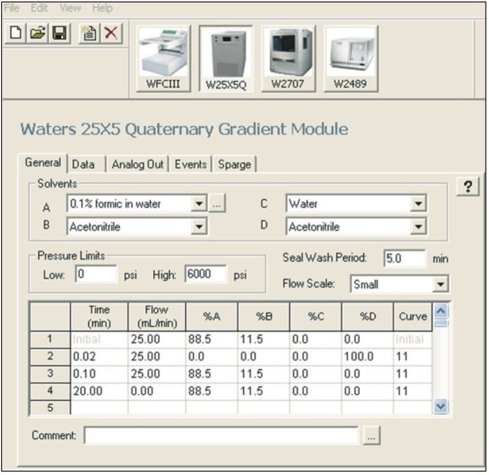Open the Edit menu
489x475 pixels.
(x=39, y=8)
